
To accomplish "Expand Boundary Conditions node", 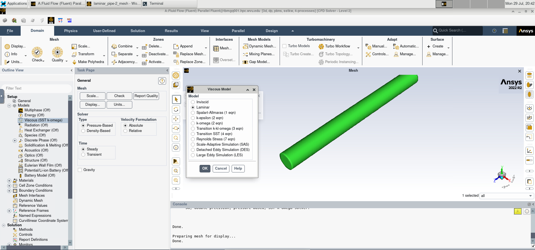I will point(9,191).
